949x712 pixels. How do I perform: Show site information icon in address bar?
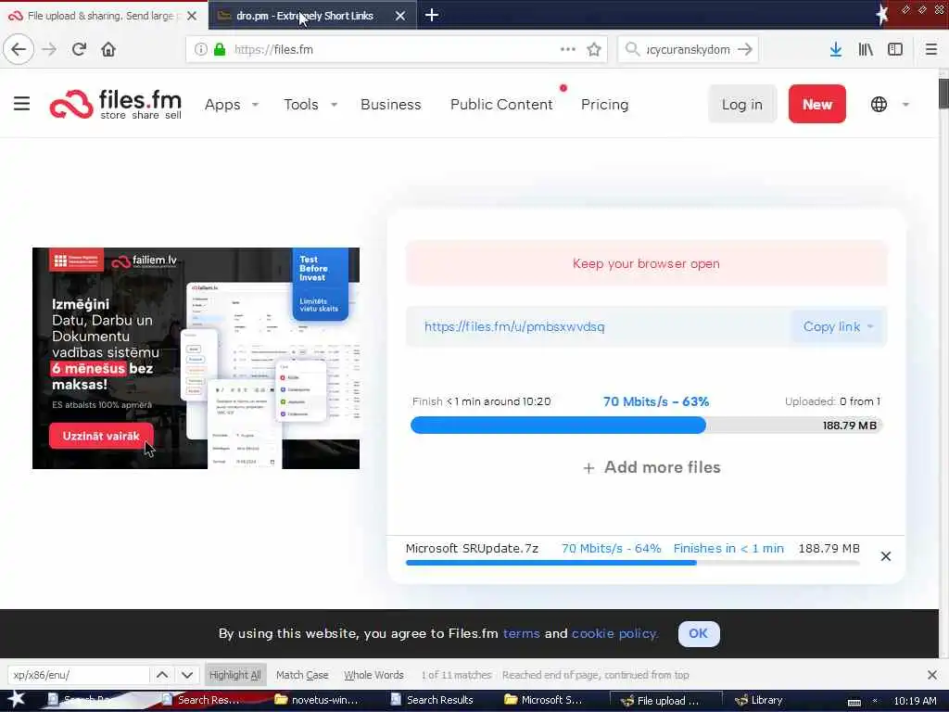(x=200, y=49)
